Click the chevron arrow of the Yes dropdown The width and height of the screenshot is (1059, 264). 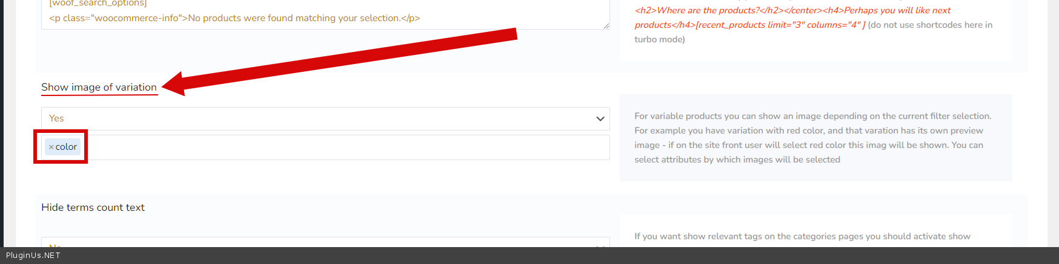(x=600, y=119)
